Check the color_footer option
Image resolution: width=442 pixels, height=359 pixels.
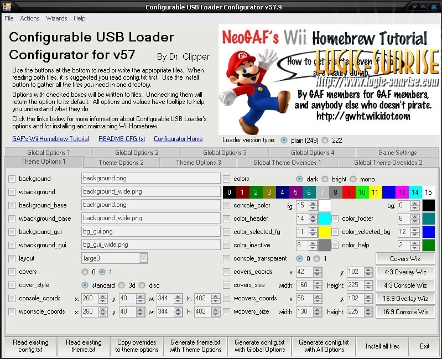pyautogui.click(x=335, y=218)
